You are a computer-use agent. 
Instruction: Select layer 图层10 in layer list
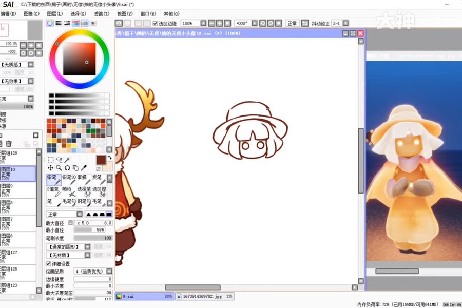point(17,174)
